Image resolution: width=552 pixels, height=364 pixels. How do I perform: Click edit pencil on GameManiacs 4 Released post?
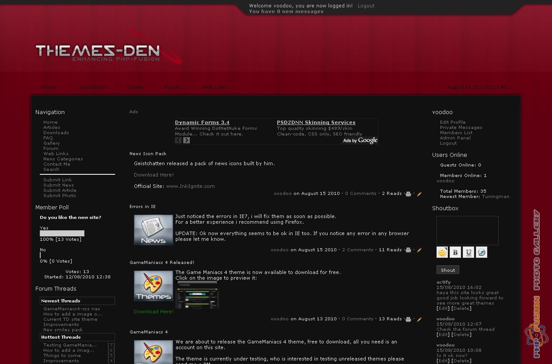[419, 319]
